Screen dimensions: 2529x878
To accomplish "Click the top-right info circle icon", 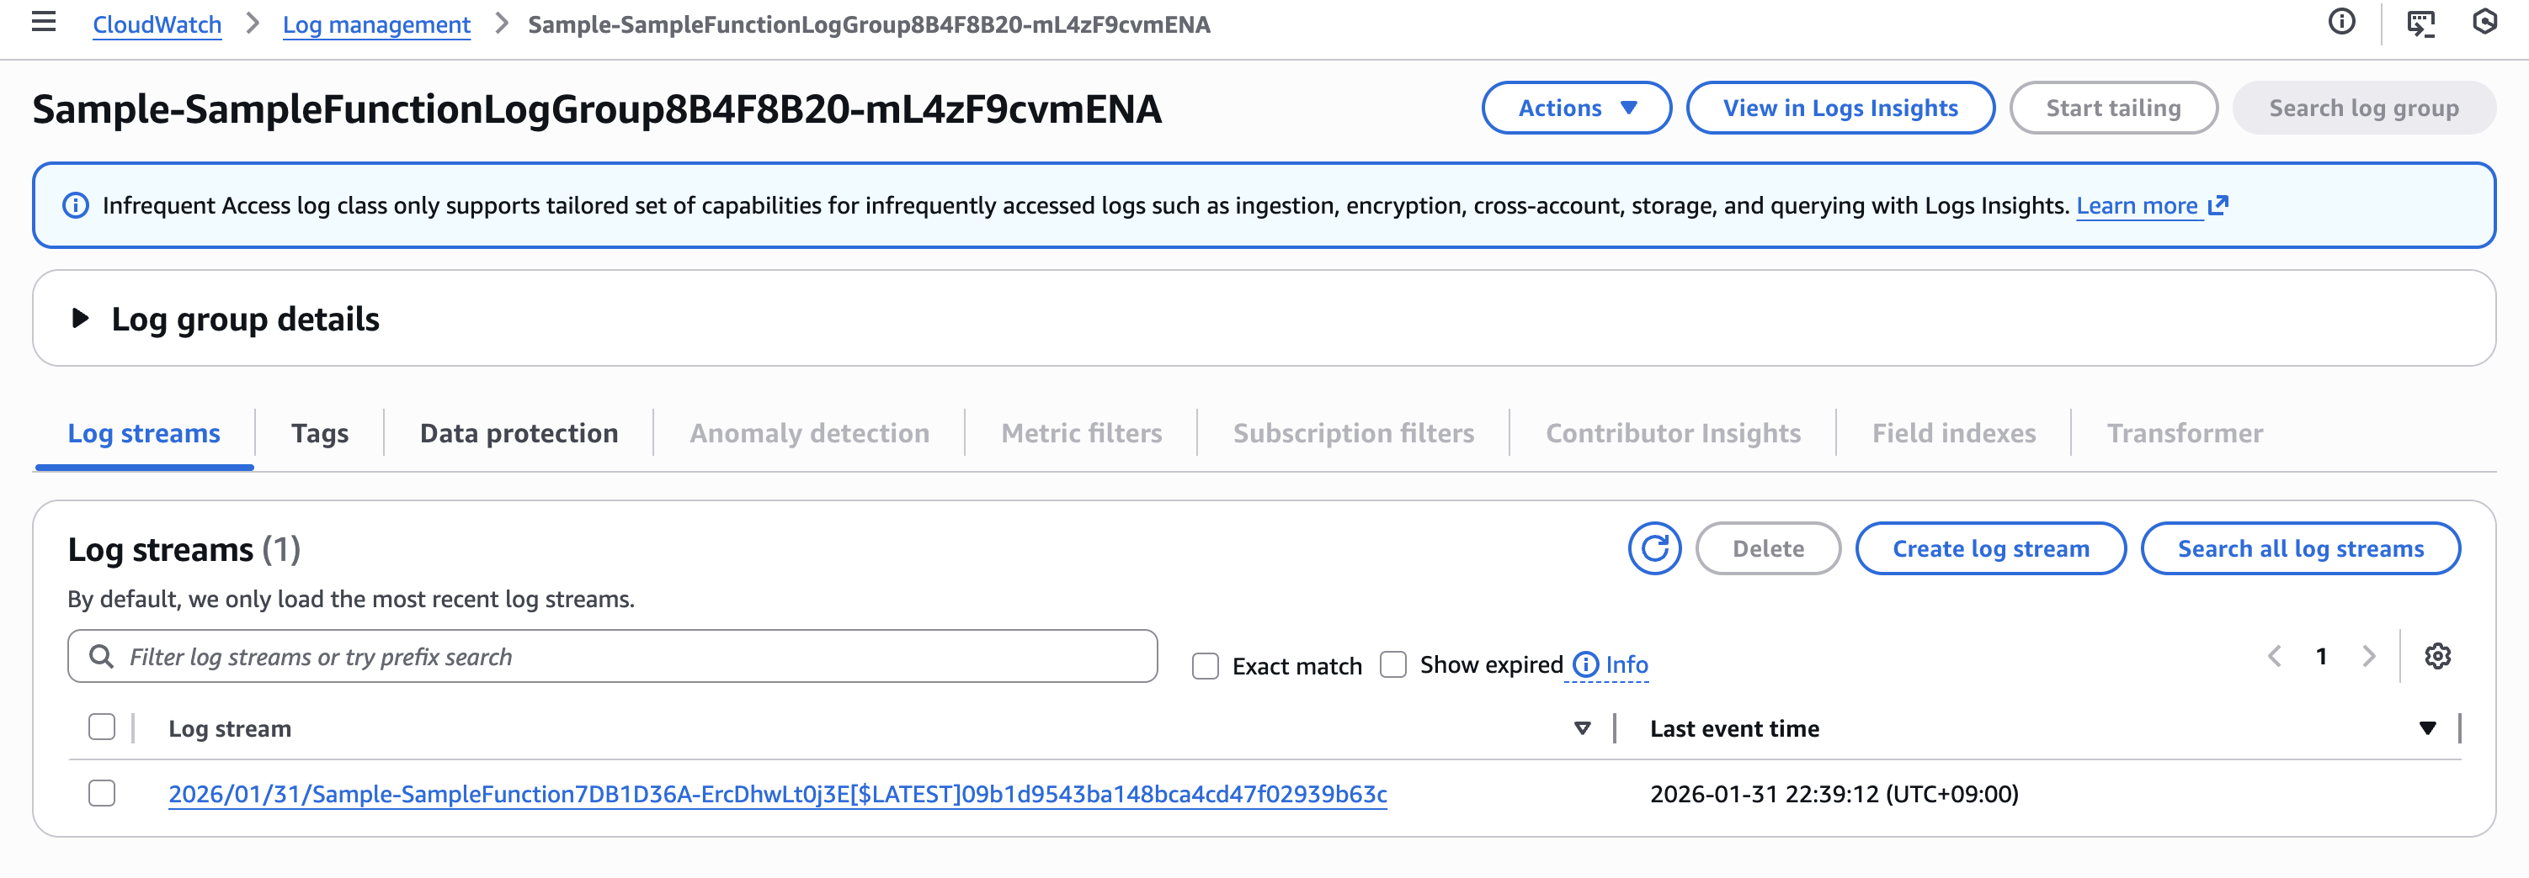I will [x=2341, y=22].
